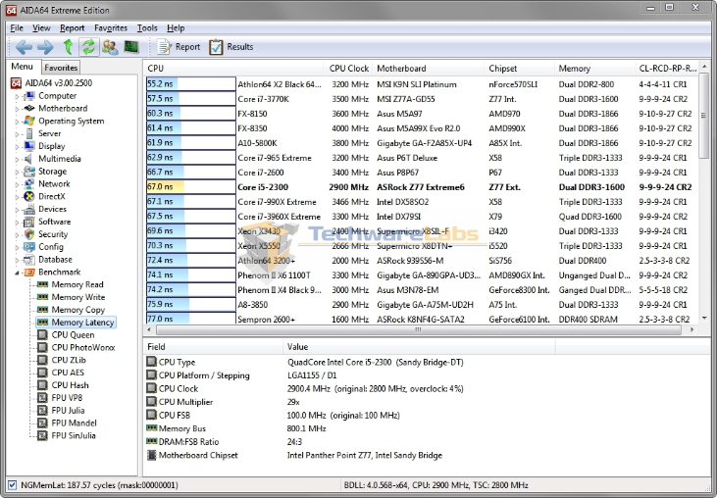Expand the Motherboard tree node
Screen dimensions: 717x498
coord(17,109)
